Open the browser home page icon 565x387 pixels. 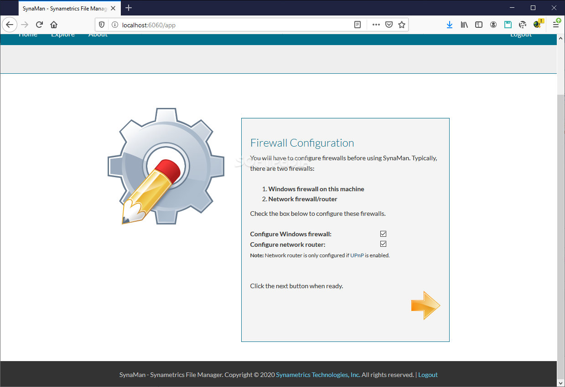click(54, 25)
